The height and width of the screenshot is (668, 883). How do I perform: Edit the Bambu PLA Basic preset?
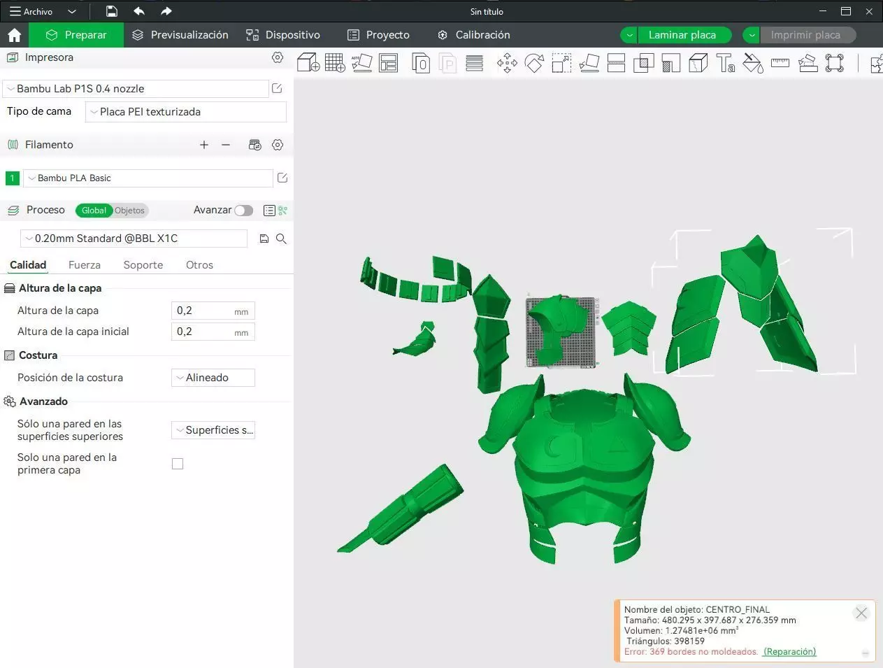[282, 178]
